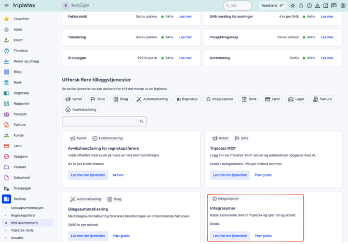Click the magnifier icon in the services search box

tap(141, 121)
